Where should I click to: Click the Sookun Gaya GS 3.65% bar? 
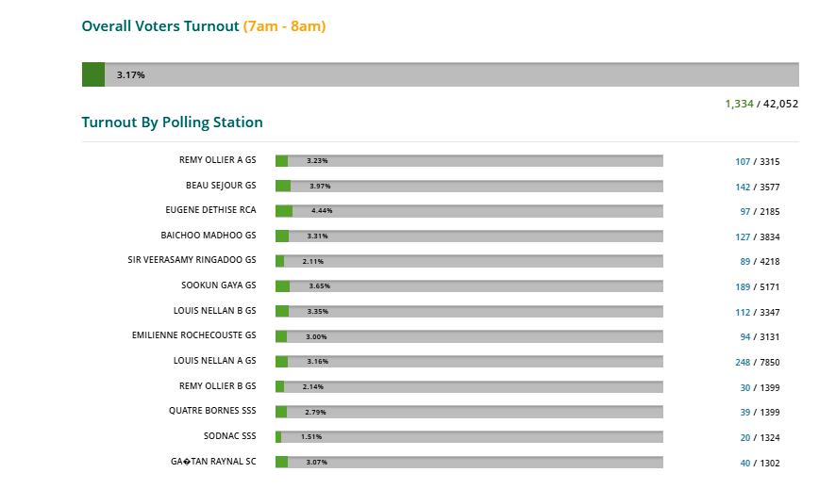pyautogui.click(x=469, y=286)
